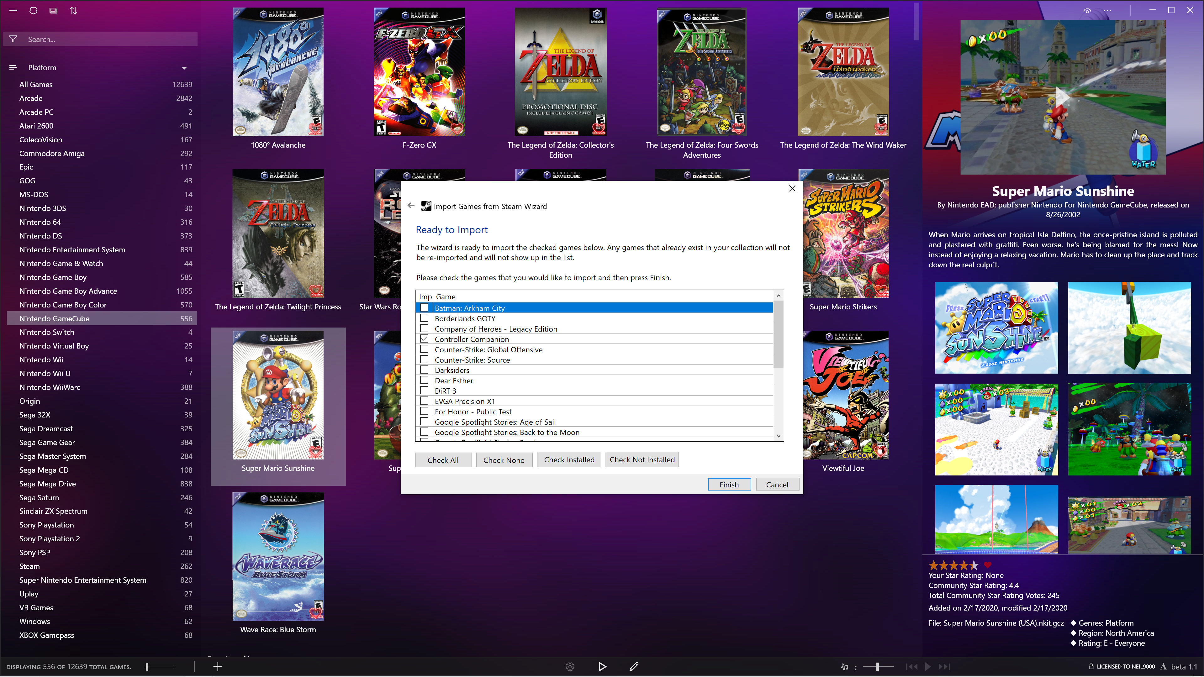Click the gear configure icon in bottom bar
This screenshot has width=1204, height=677.
570,667
